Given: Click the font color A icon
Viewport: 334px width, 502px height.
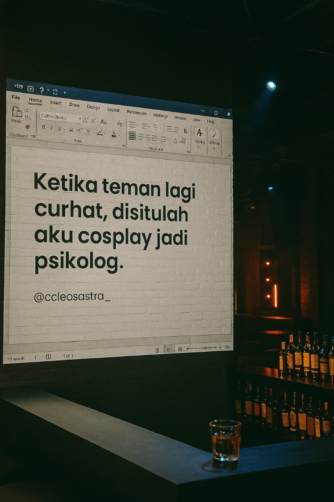Looking at the screenshot, I should click(114, 134).
